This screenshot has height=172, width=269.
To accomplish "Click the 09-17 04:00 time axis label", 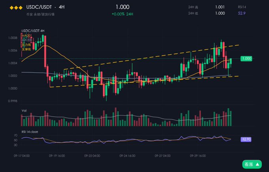I will pyautogui.click(x=22, y=156).
